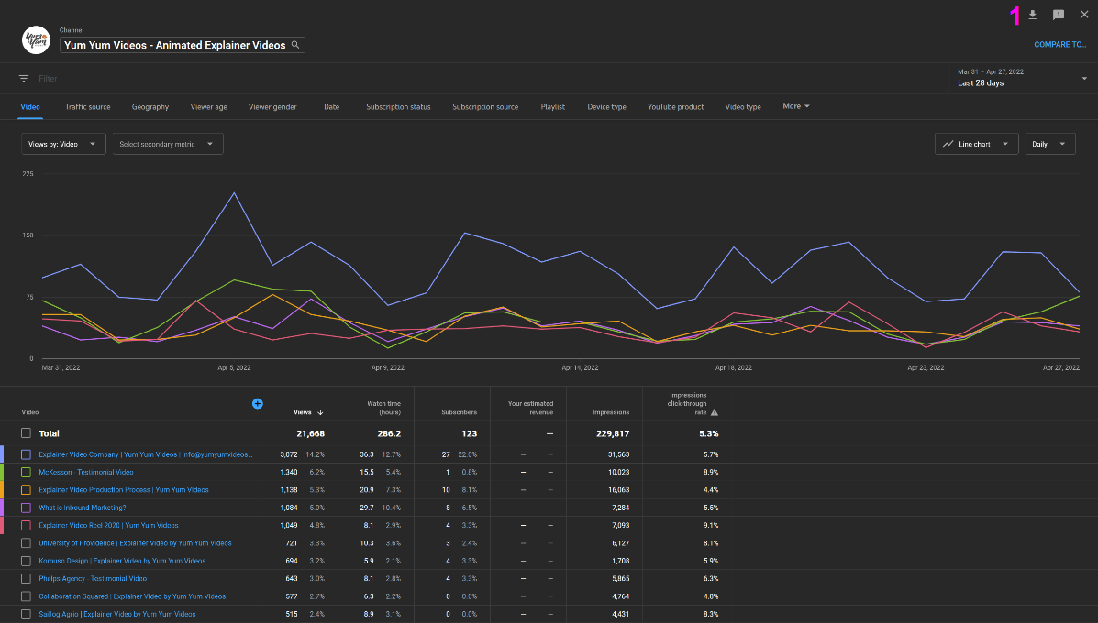Image resolution: width=1098 pixels, height=623 pixels.
Task: Check the McKesson Testimonial Video checkbox
Action: pyautogui.click(x=25, y=472)
